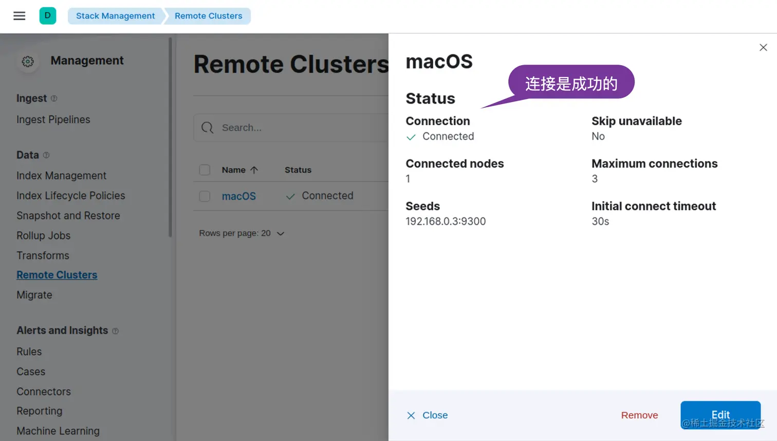Open Ingest Pipelines
This screenshot has width=777, height=441.
(x=53, y=119)
